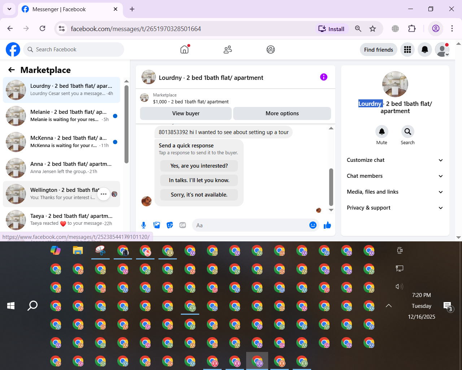
Task: Open Melanie 2 bed 1bath chat
Action: click(x=62, y=116)
